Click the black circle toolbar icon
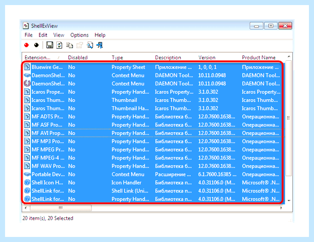This screenshot has width=314, height=242. click(x=36, y=45)
